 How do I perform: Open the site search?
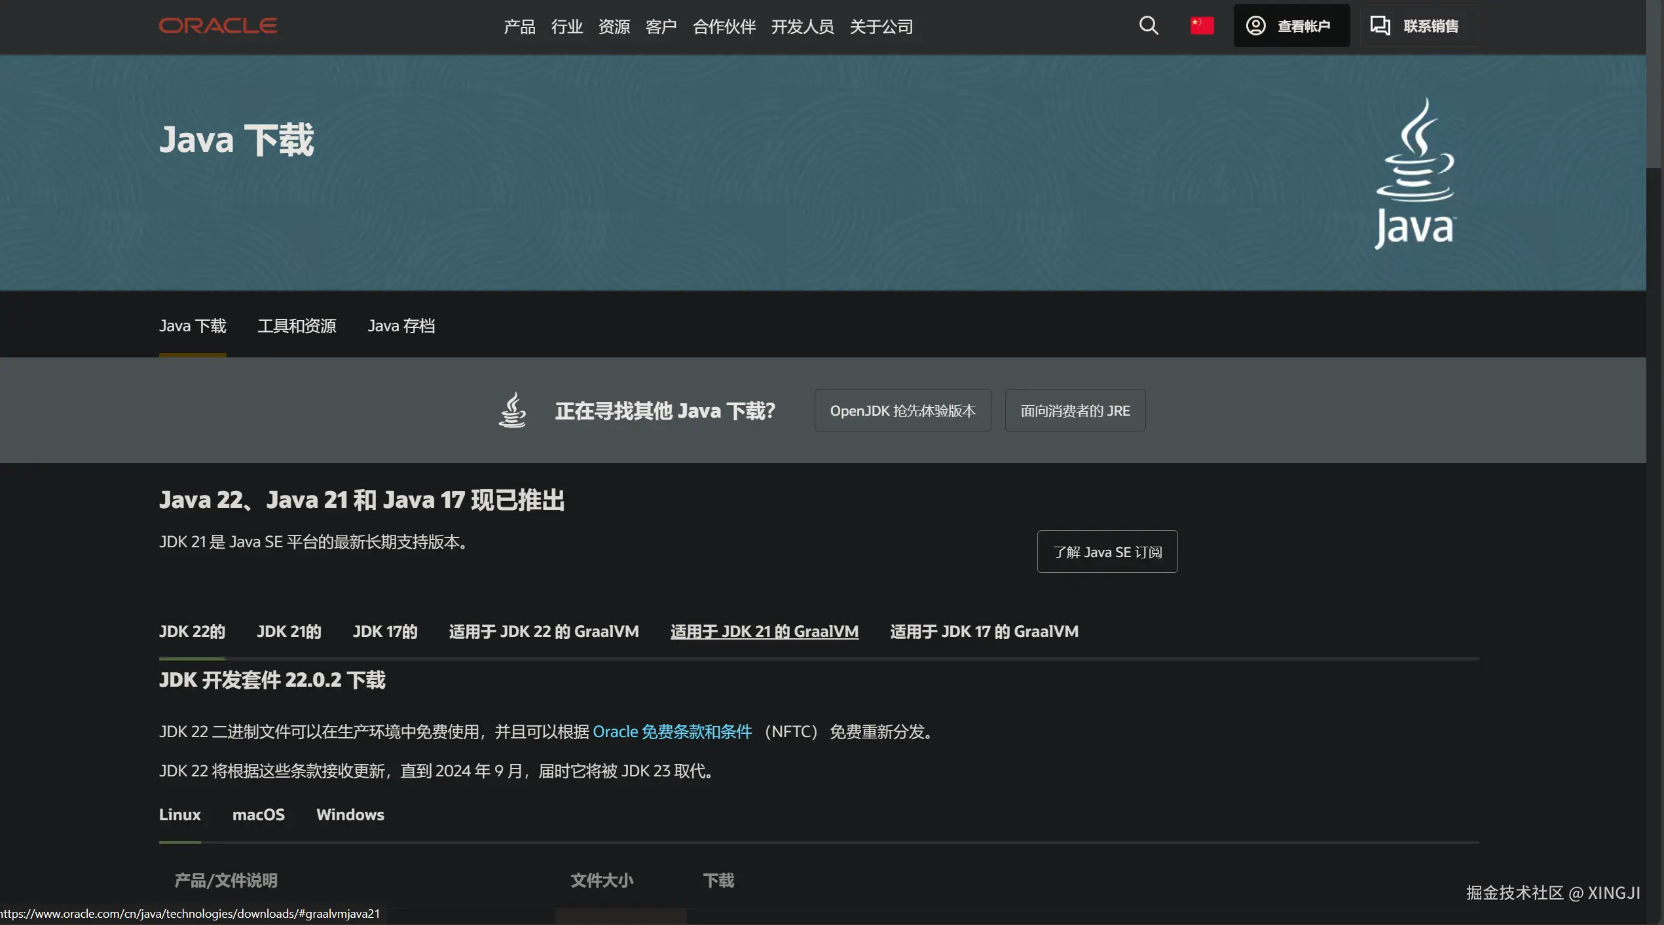coord(1148,26)
